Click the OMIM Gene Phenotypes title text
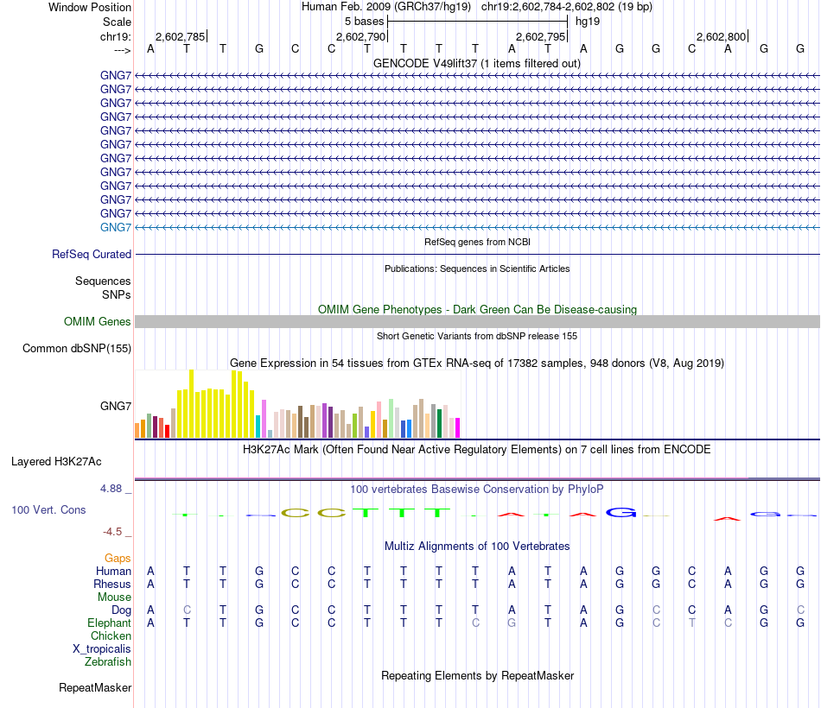 pos(477,309)
